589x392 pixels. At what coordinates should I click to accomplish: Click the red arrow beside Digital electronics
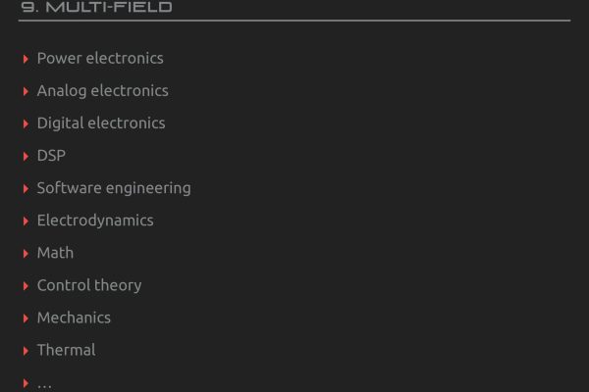click(x=26, y=123)
